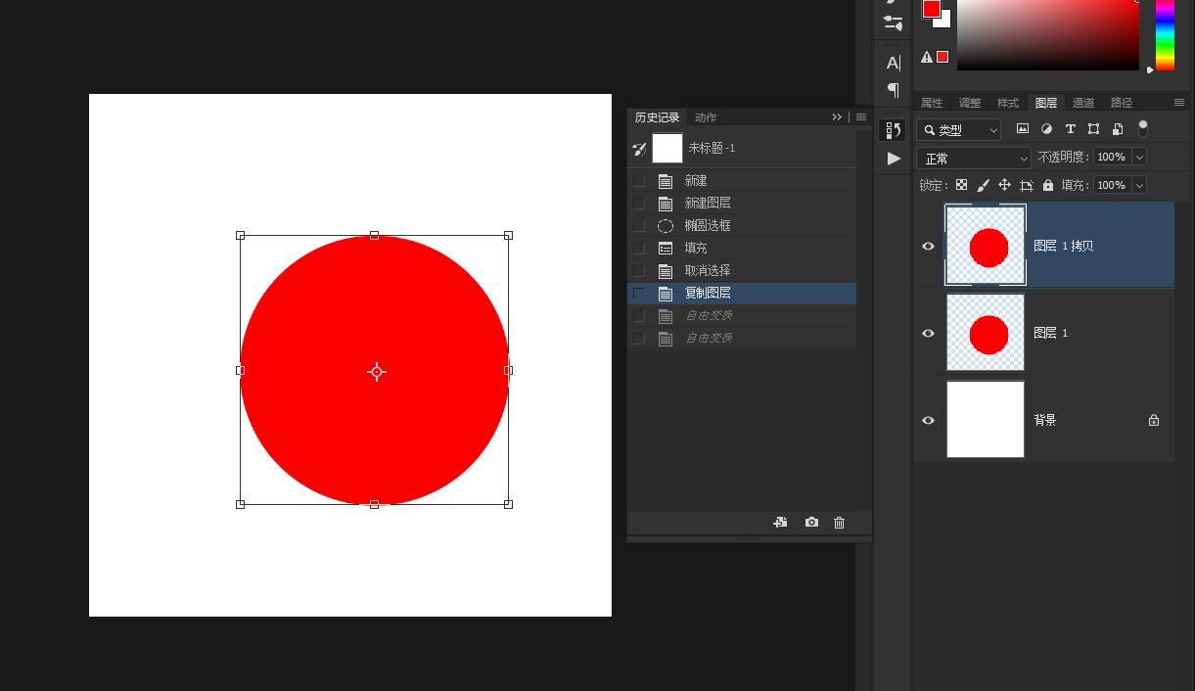Open the Character panel (A| icon)
The width and height of the screenshot is (1195, 691).
coord(893,64)
